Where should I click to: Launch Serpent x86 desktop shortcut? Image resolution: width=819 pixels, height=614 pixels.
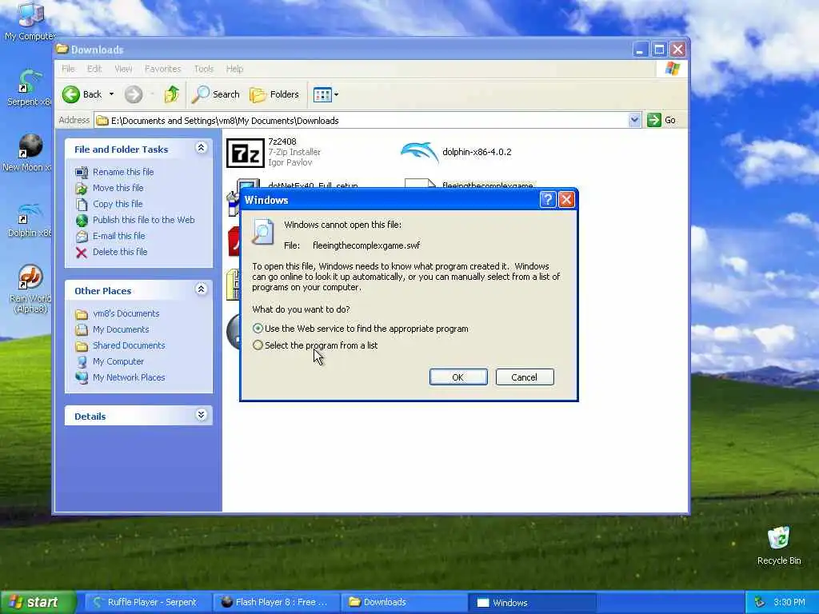30,86
